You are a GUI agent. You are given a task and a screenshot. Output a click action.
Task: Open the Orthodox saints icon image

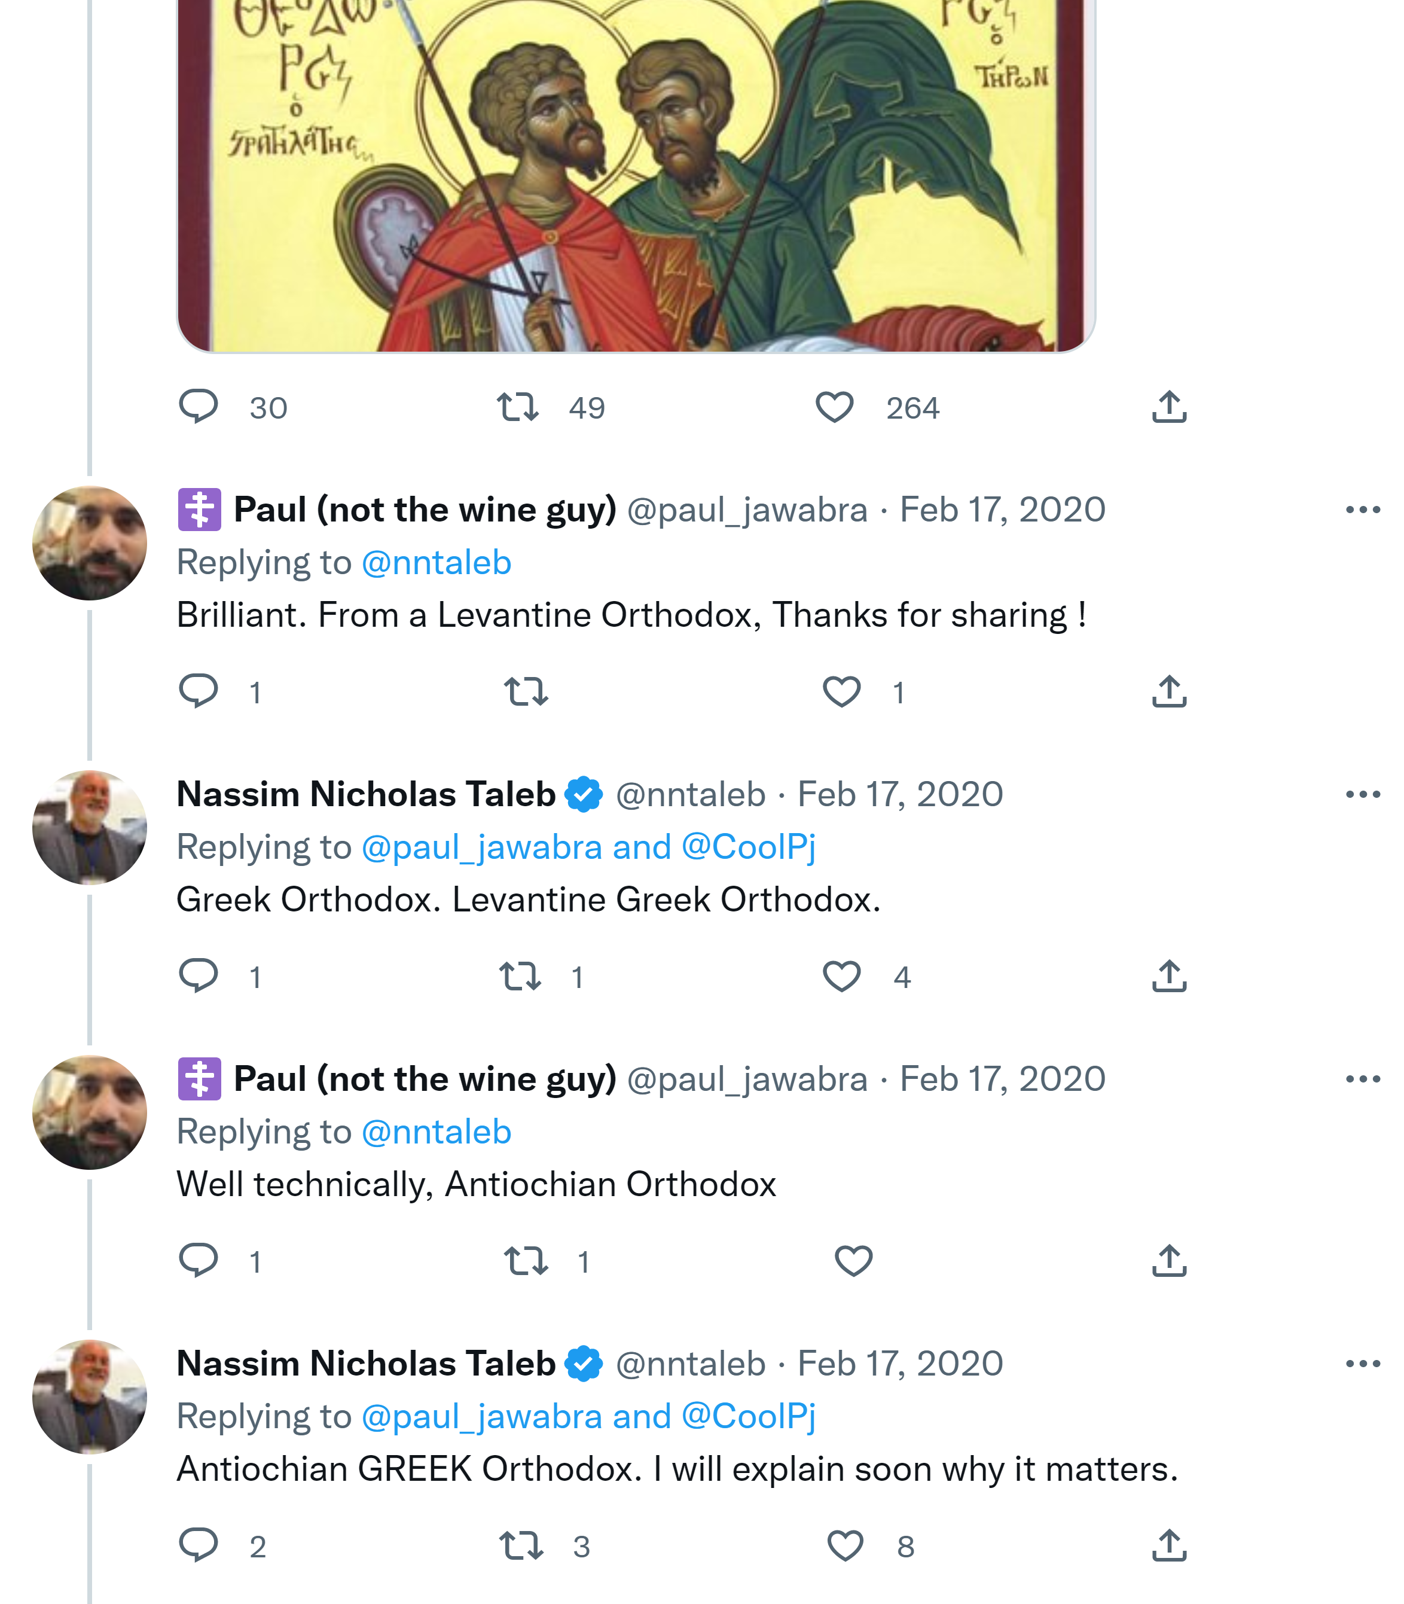pos(634,172)
